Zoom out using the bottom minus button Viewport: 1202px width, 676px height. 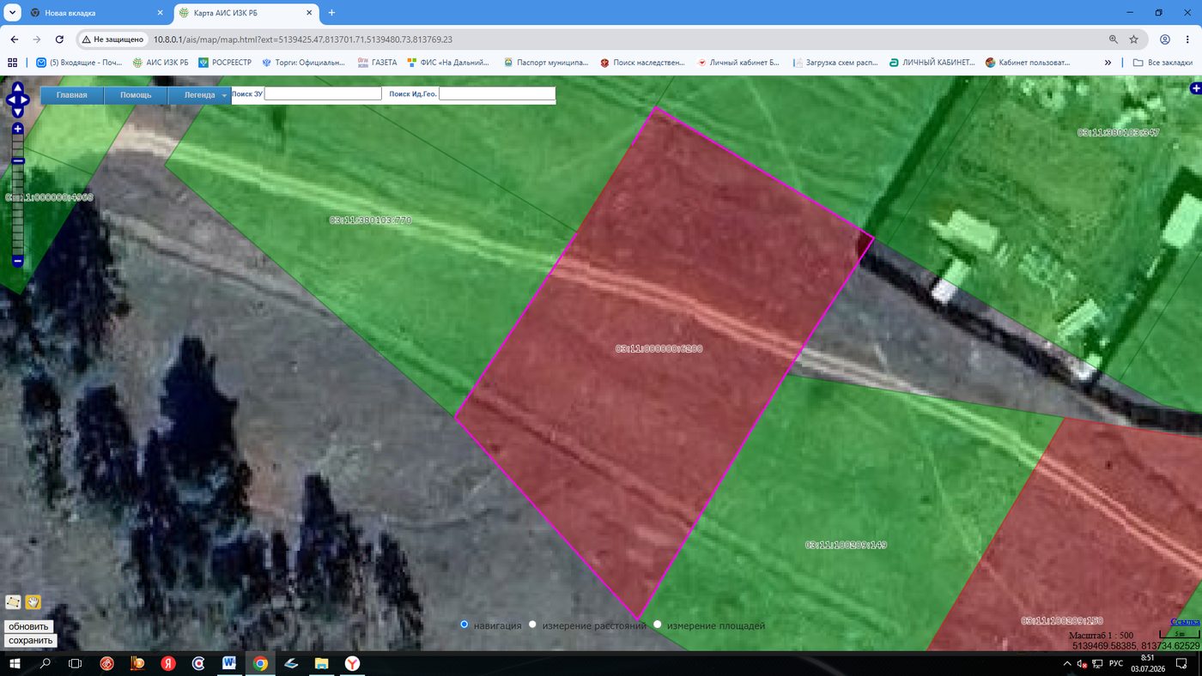(18, 261)
